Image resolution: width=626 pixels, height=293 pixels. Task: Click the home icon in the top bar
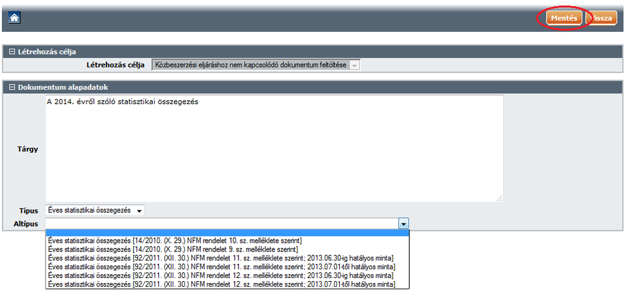13,18
